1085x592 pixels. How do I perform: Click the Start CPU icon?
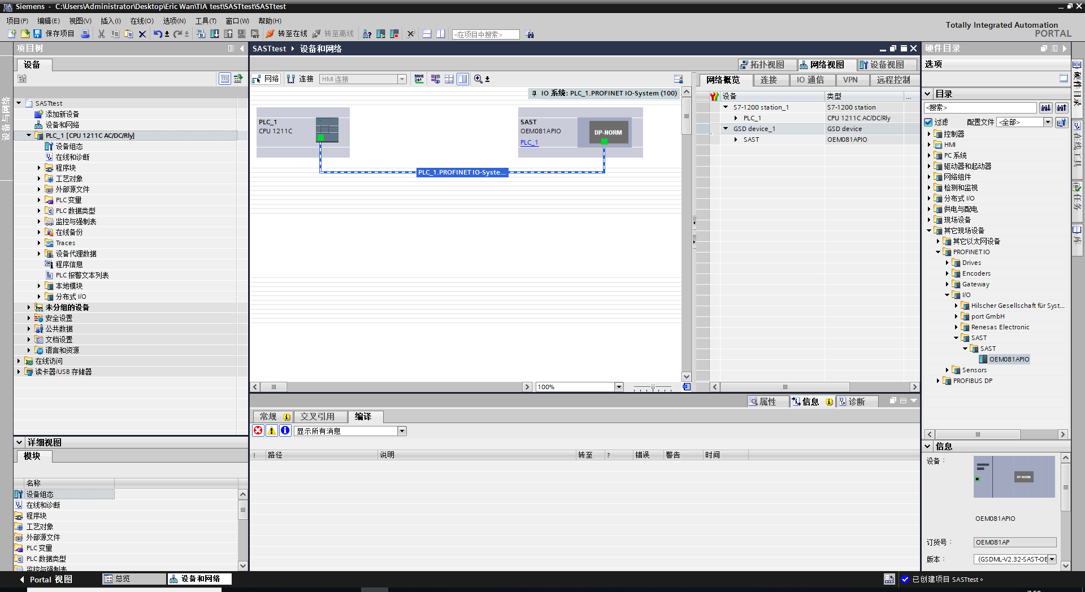point(381,34)
